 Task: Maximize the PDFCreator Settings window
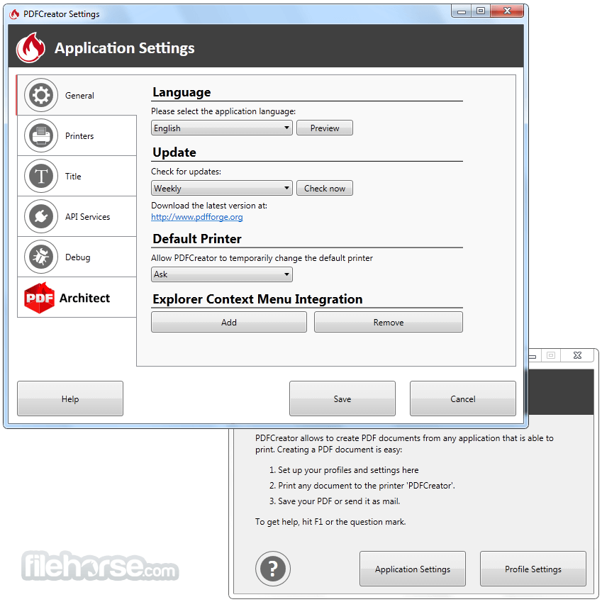[481, 11]
